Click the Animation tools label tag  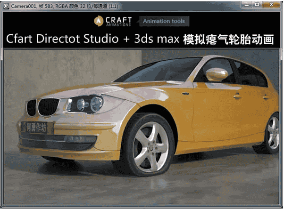(164, 21)
